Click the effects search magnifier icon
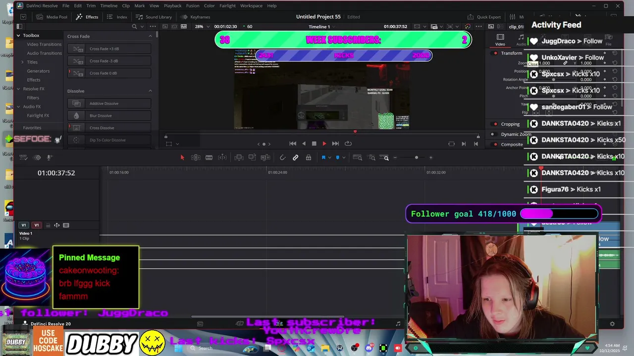 134,27
